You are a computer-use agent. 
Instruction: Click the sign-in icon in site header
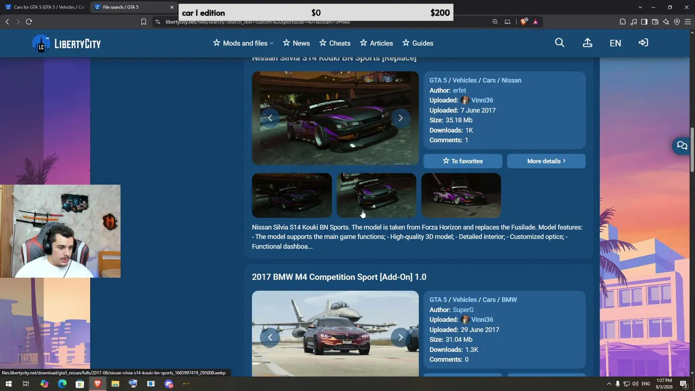643,43
